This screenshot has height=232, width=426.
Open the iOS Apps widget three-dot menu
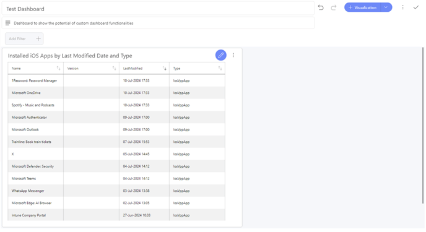point(233,55)
